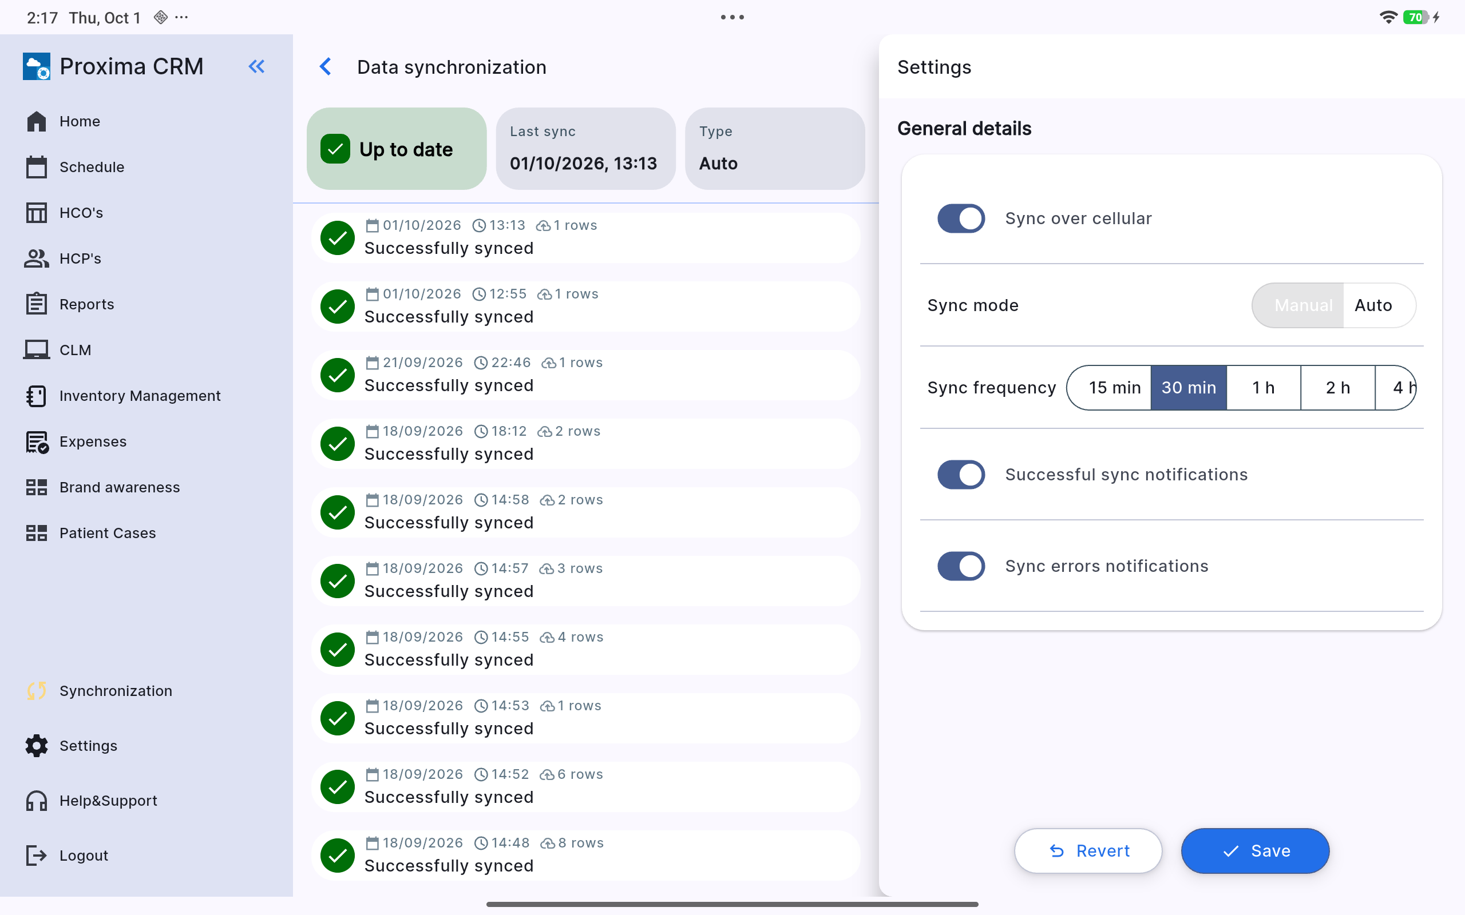Go back using the left chevron
This screenshot has height=915, width=1465.
[325, 66]
